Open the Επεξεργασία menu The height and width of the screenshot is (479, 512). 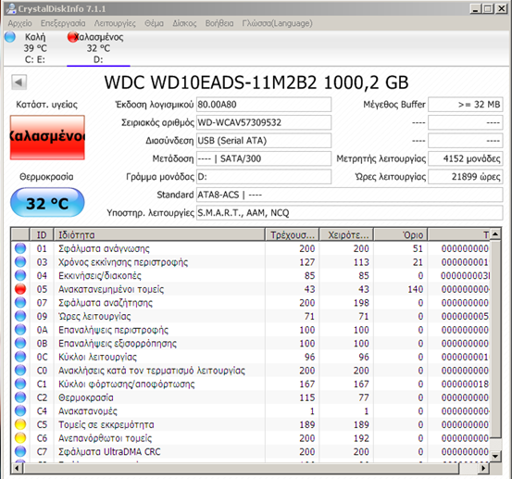click(63, 23)
